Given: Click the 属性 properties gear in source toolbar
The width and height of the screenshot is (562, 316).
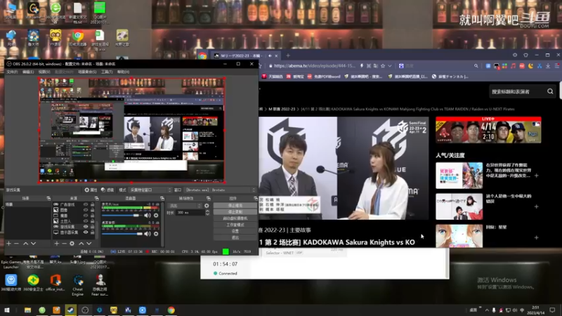Looking at the screenshot, I should [91, 190].
